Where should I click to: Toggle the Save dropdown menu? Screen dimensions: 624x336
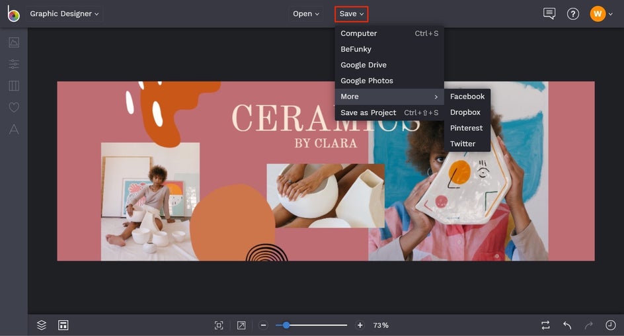coord(352,14)
